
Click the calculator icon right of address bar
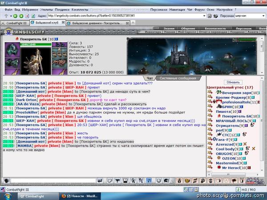(210, 16)
